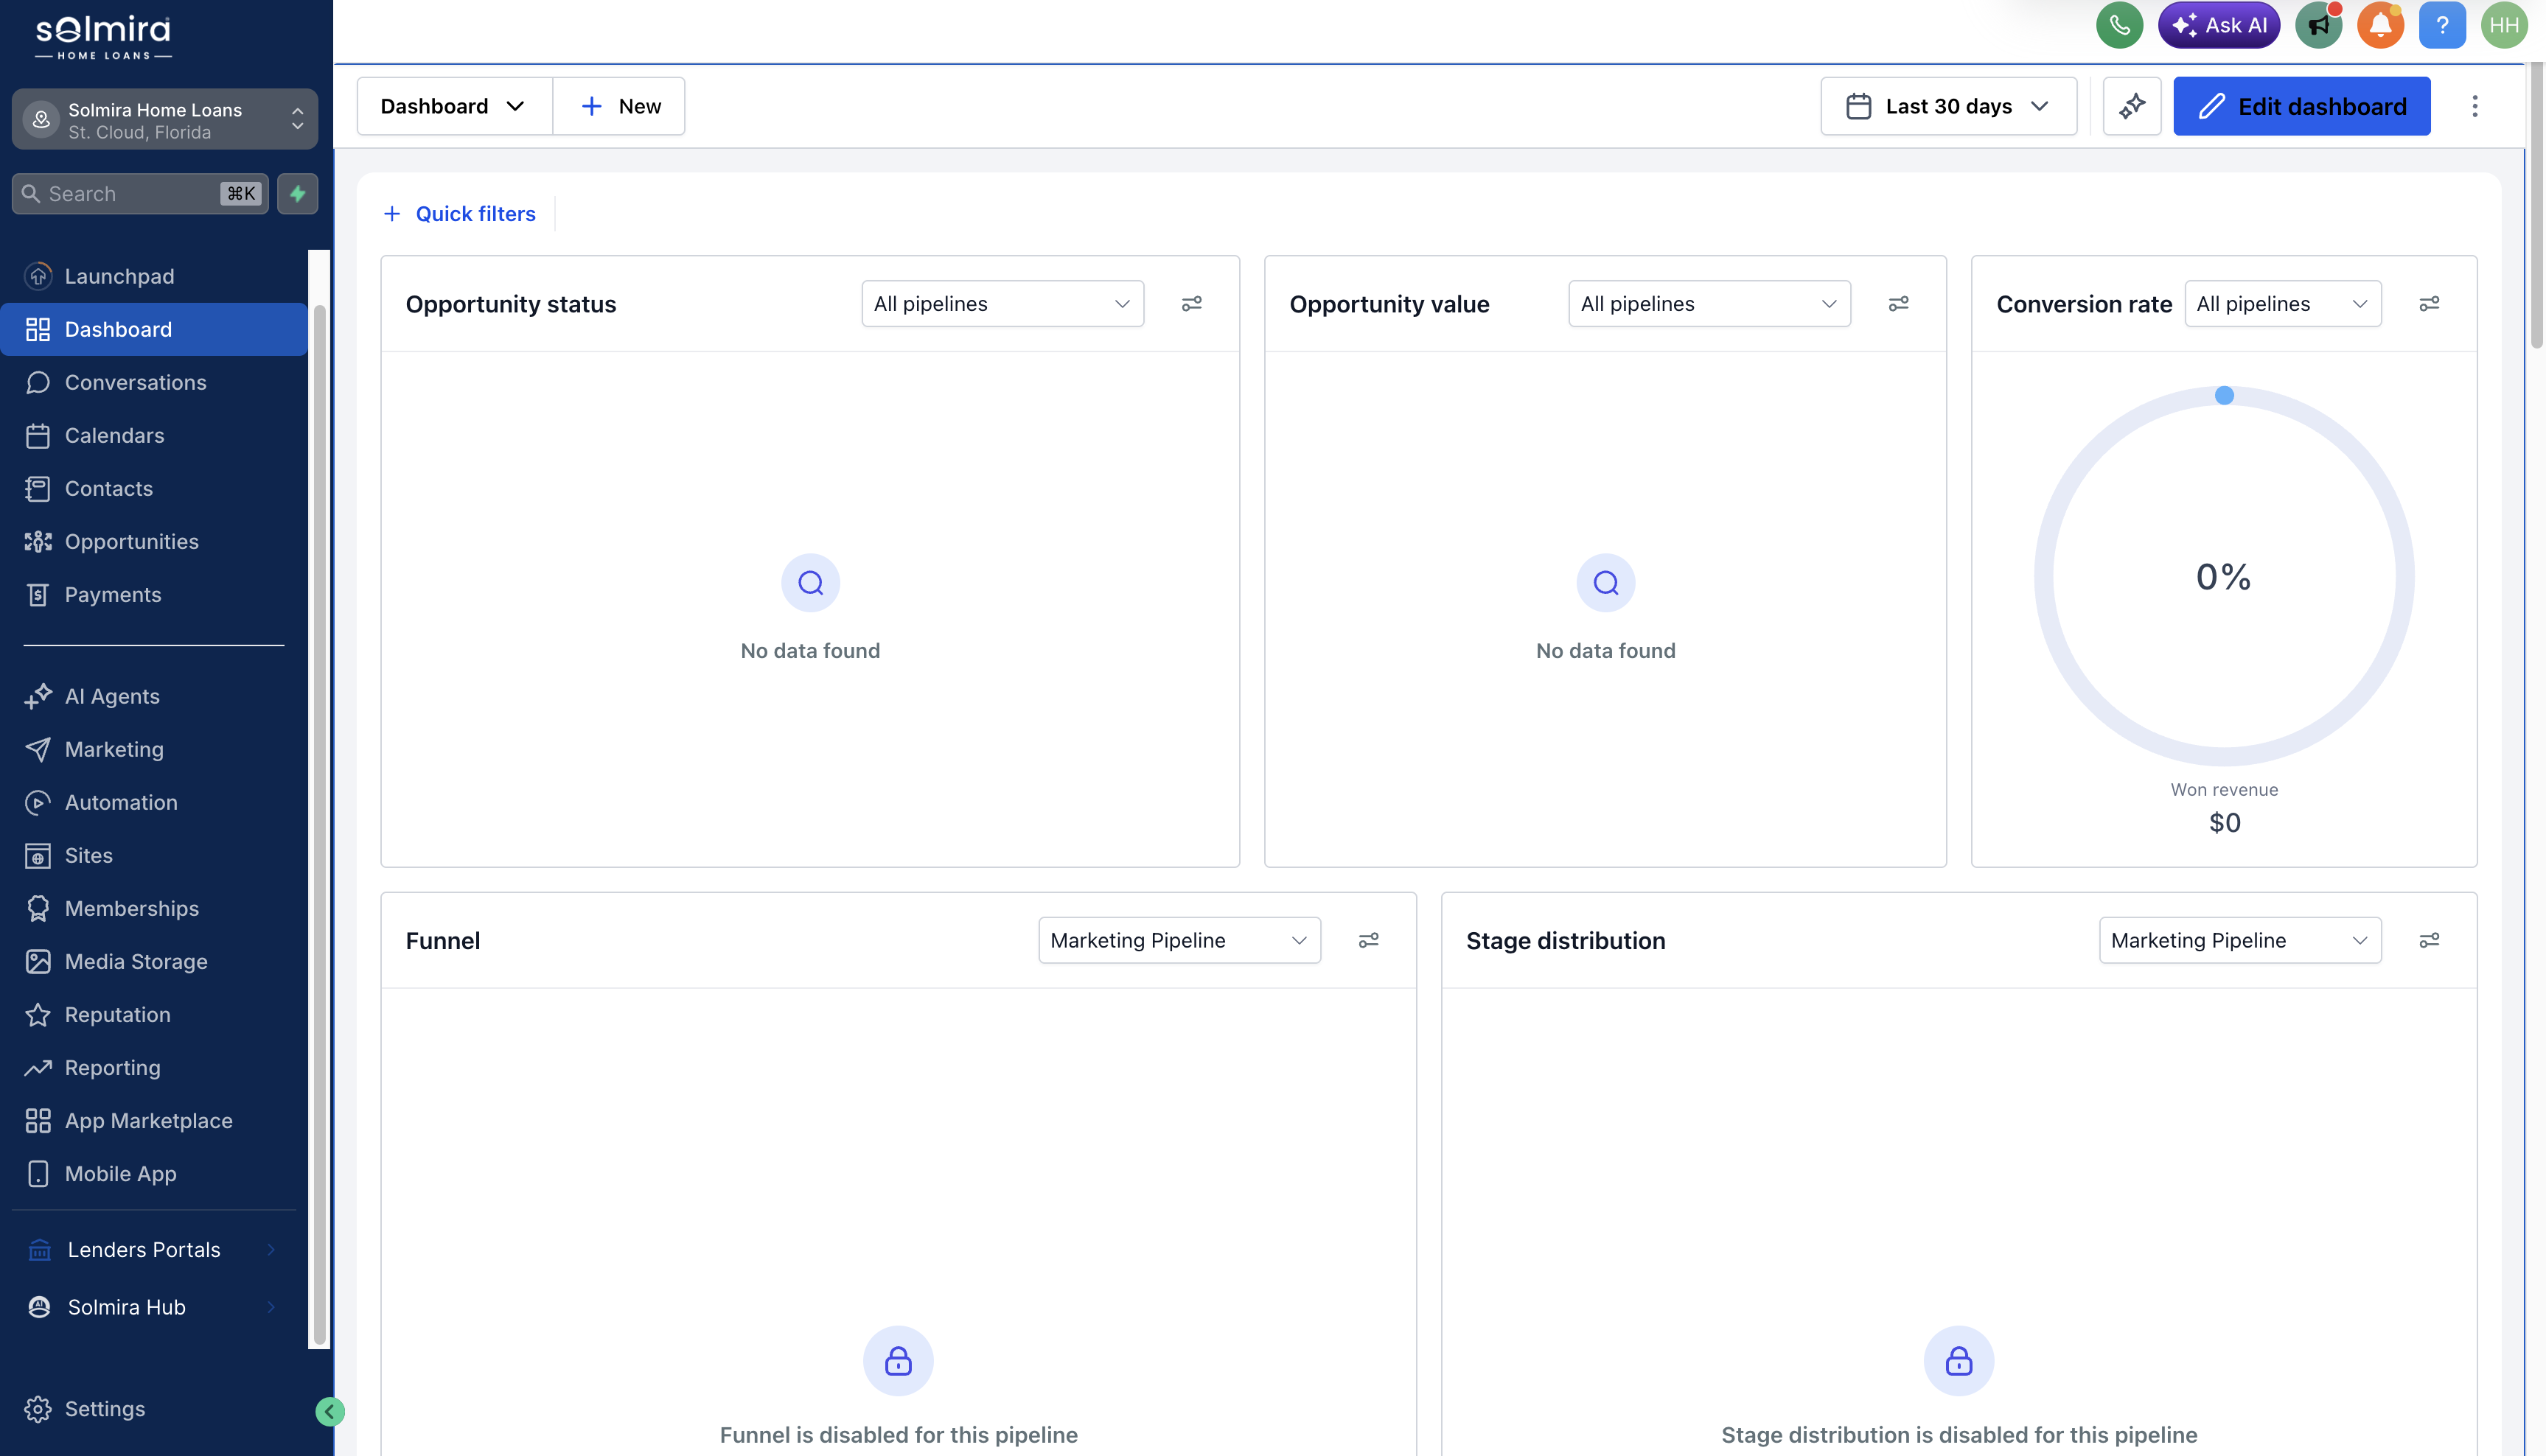2546x1456 pixels.
Task: Go to Launchpad in the sidebar
Action: pos(154,276)
